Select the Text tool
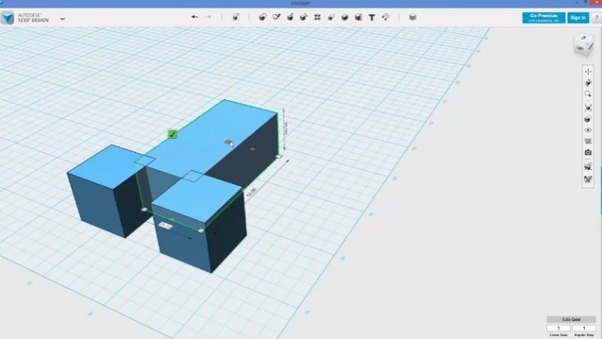This screenshot has height=339, width=602. click(372, 17)
